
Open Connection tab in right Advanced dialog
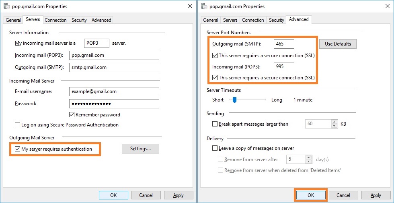[253, 20]
